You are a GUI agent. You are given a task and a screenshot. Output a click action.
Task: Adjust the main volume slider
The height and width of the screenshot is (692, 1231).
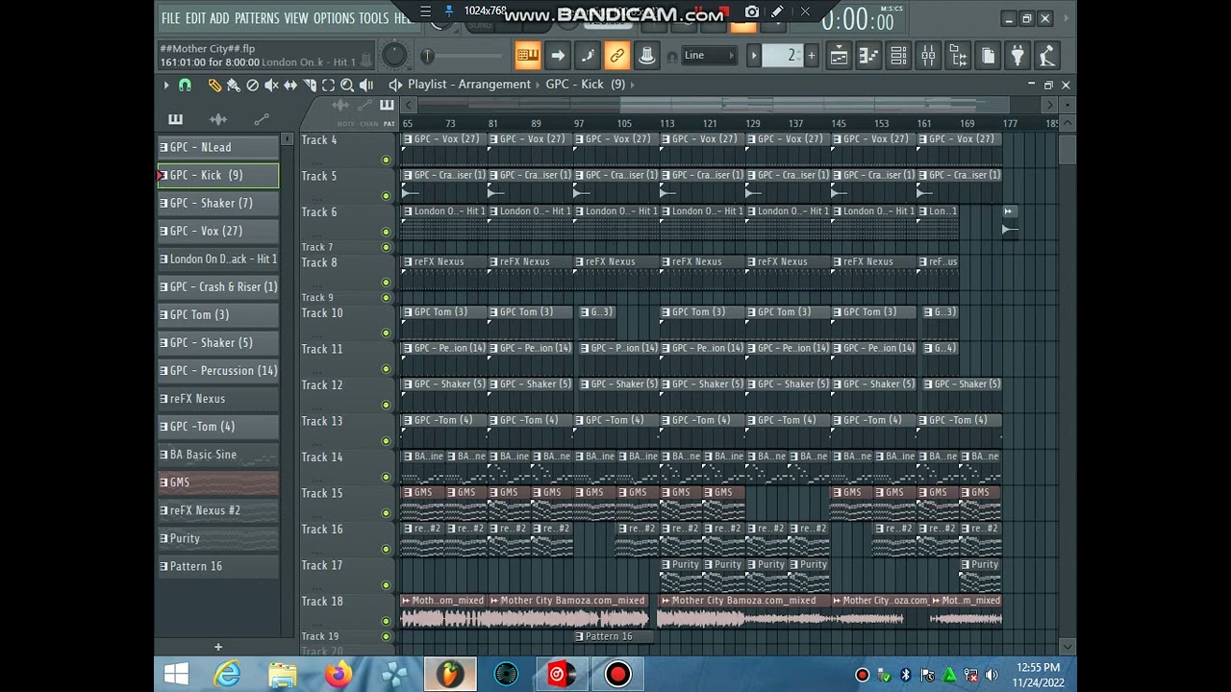[465, 56]
